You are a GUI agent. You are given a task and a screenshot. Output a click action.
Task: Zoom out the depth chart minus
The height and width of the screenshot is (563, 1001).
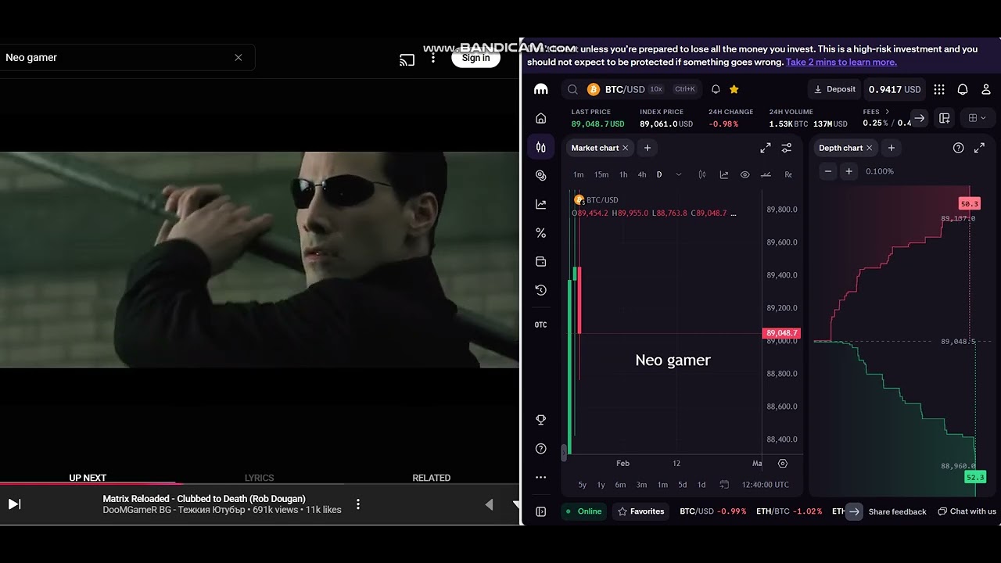(x=828, y=171)
